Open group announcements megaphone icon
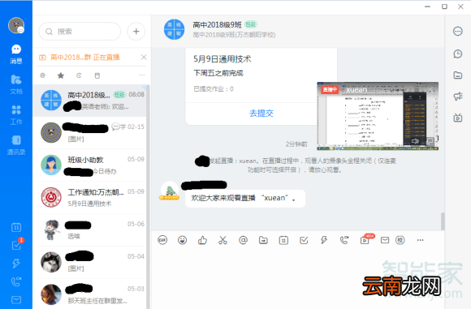 point(458,97)
